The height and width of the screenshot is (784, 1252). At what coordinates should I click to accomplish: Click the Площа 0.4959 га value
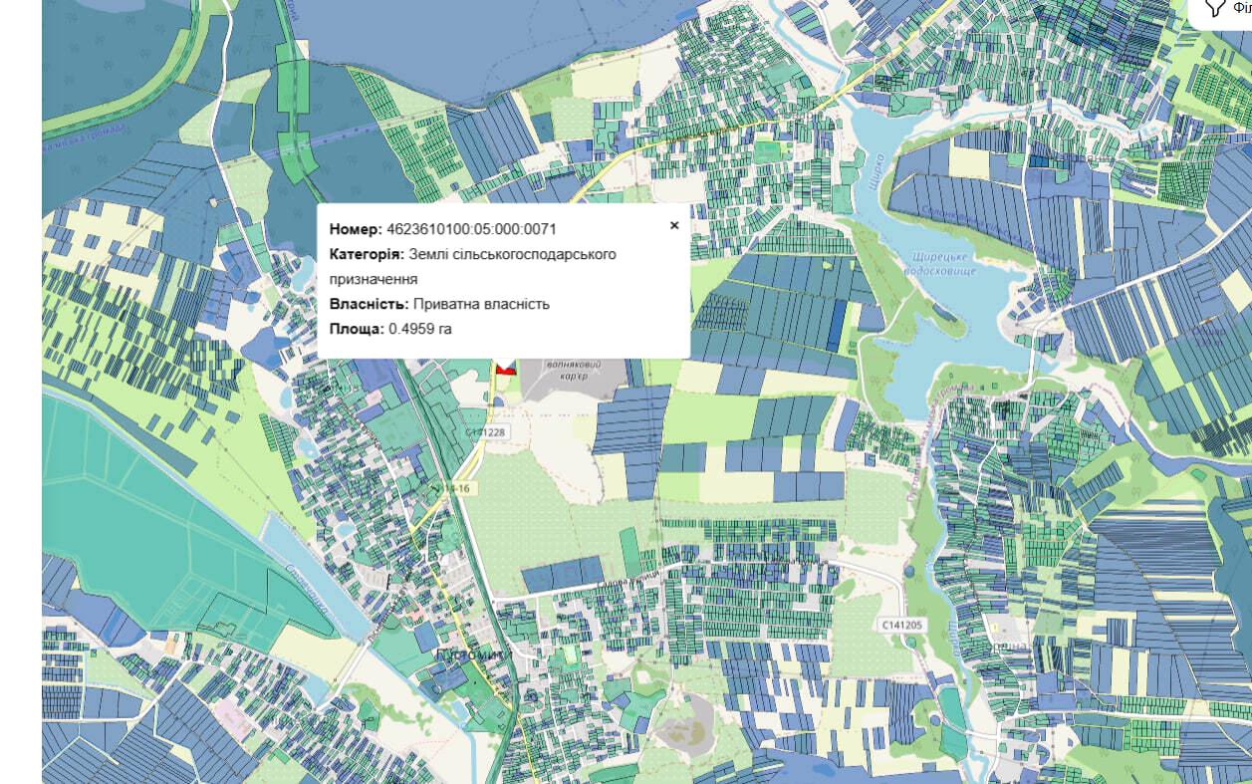pyautogui.click(x=419, y=329)
